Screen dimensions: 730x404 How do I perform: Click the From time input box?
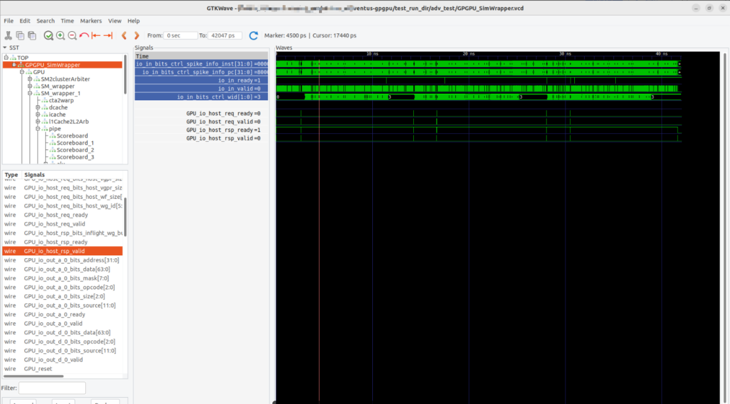(x=180, y=36)
